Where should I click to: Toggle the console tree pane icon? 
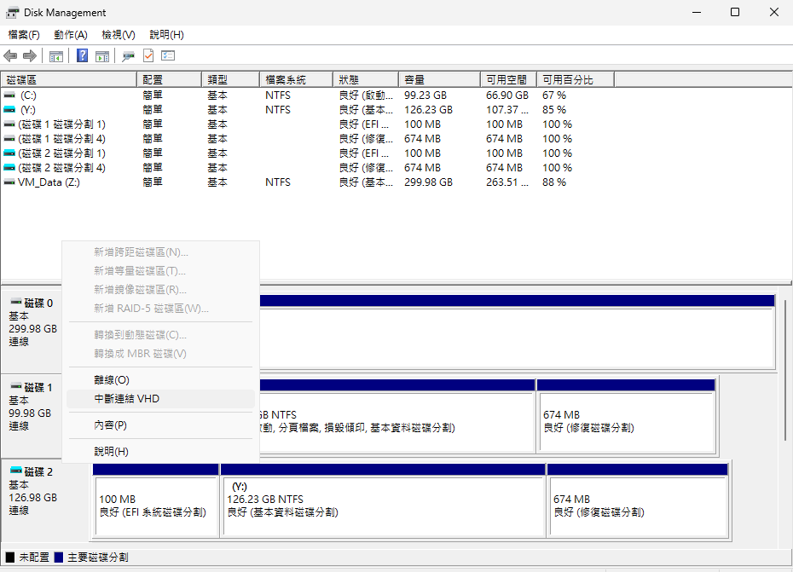[56, 56]
